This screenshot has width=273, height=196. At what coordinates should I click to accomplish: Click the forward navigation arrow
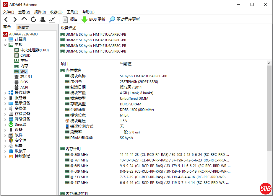point(15,19)
